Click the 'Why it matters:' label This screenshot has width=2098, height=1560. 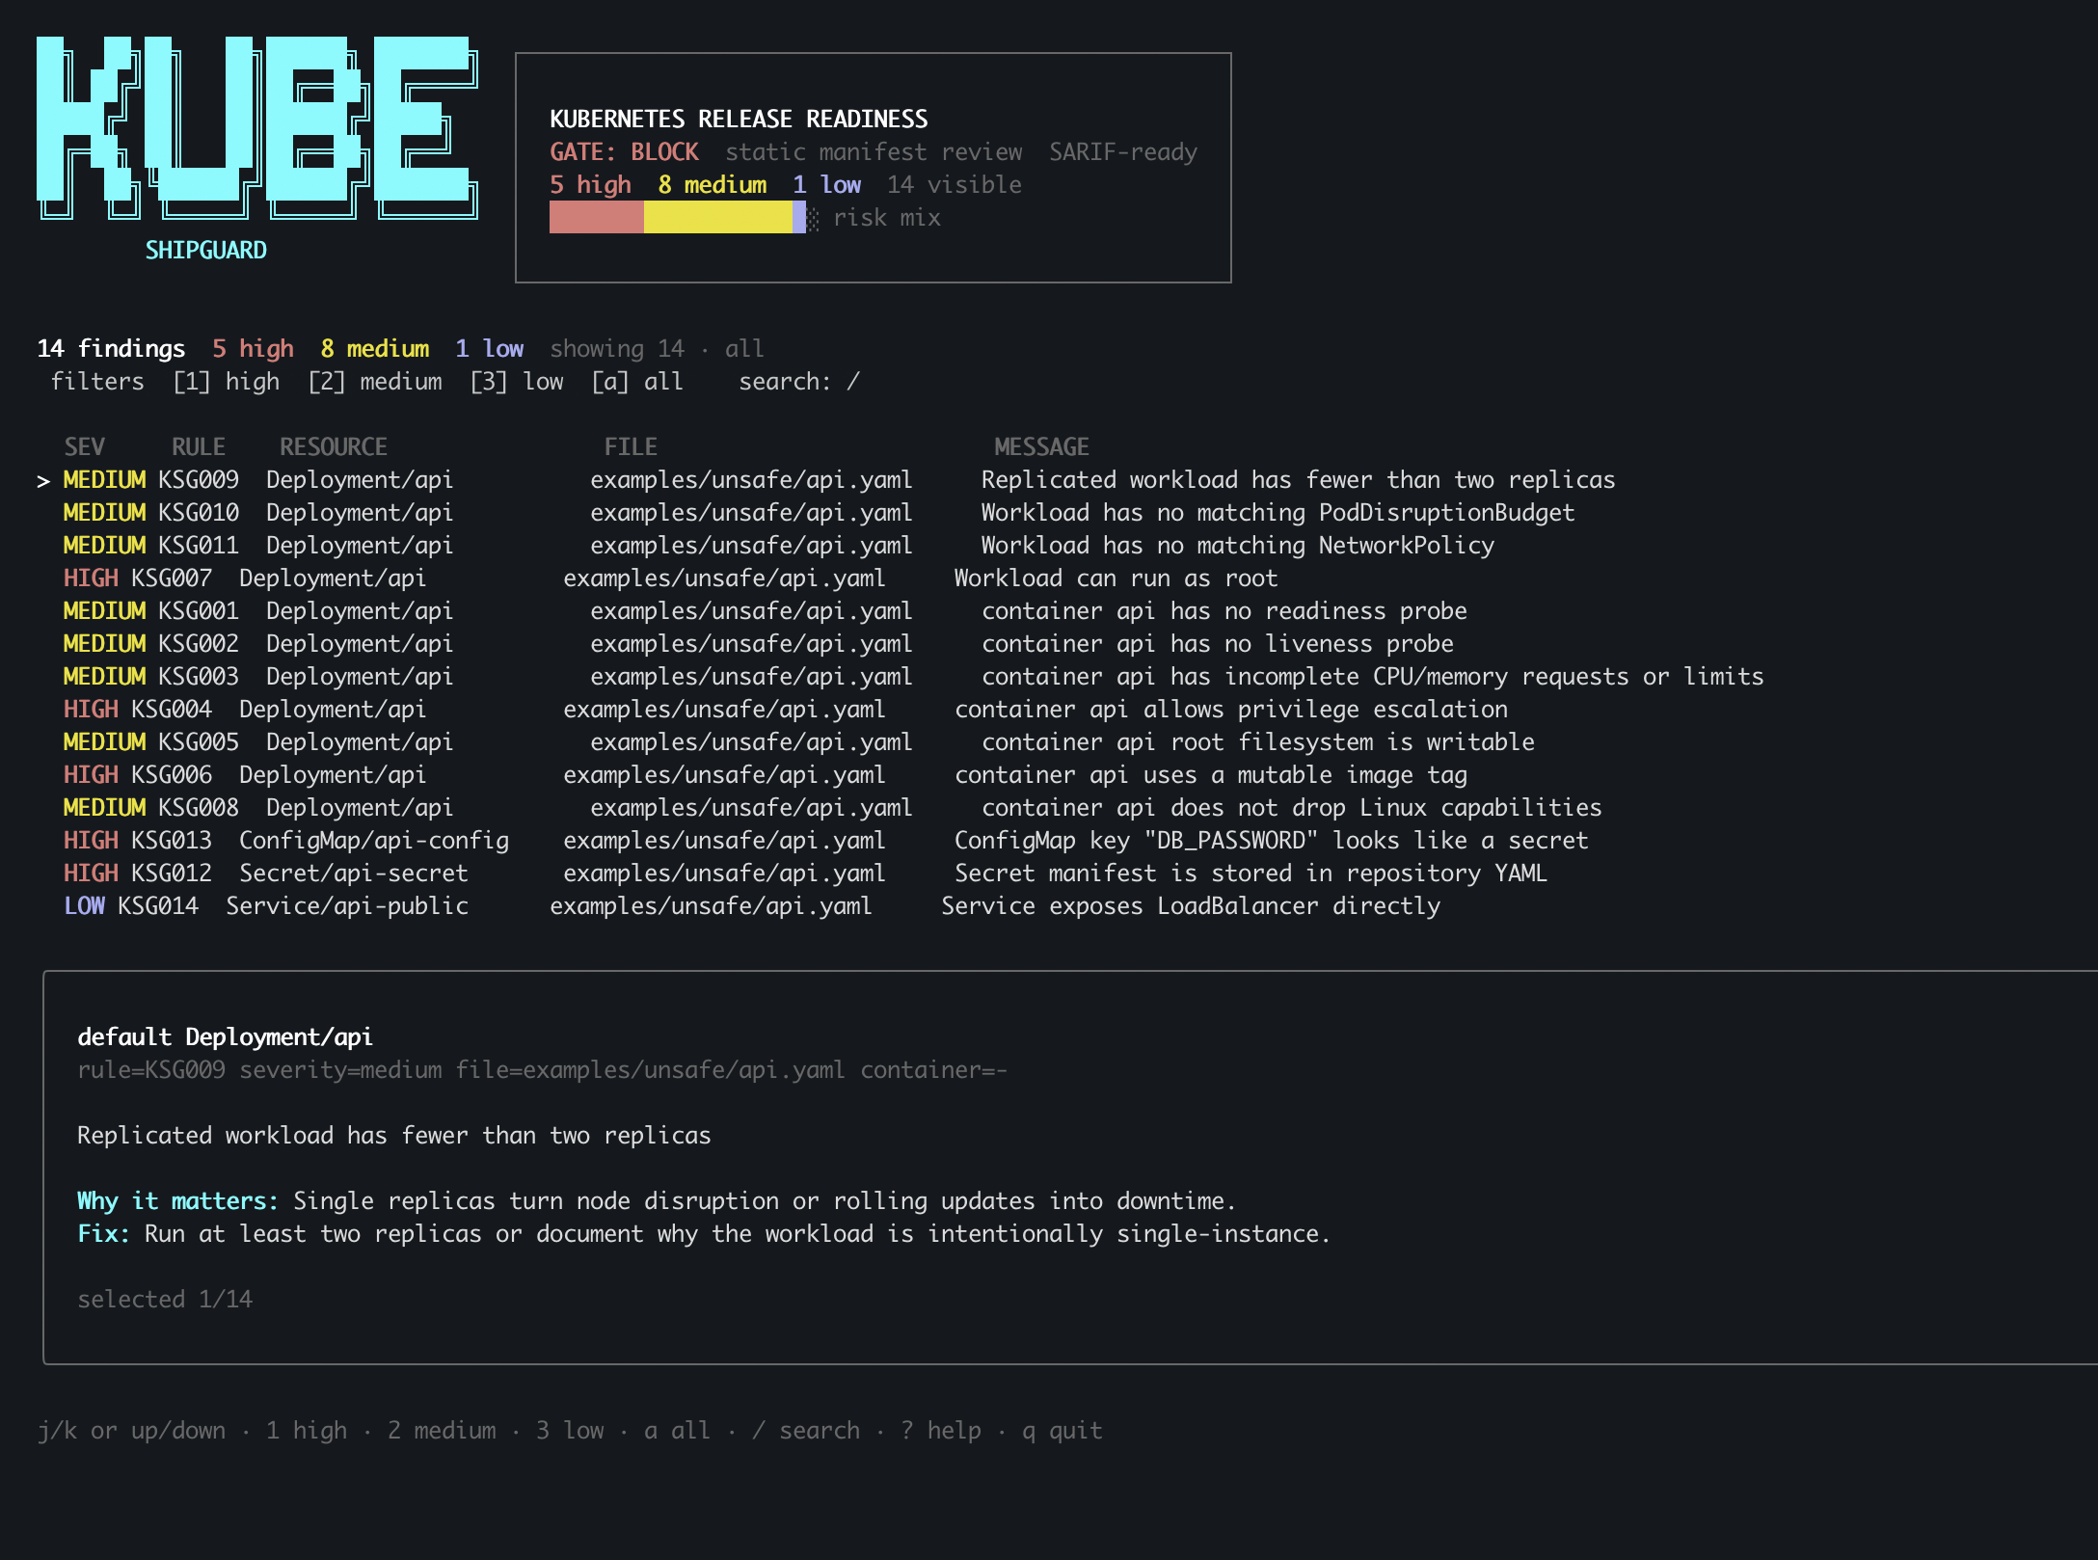click(177, 1201)
